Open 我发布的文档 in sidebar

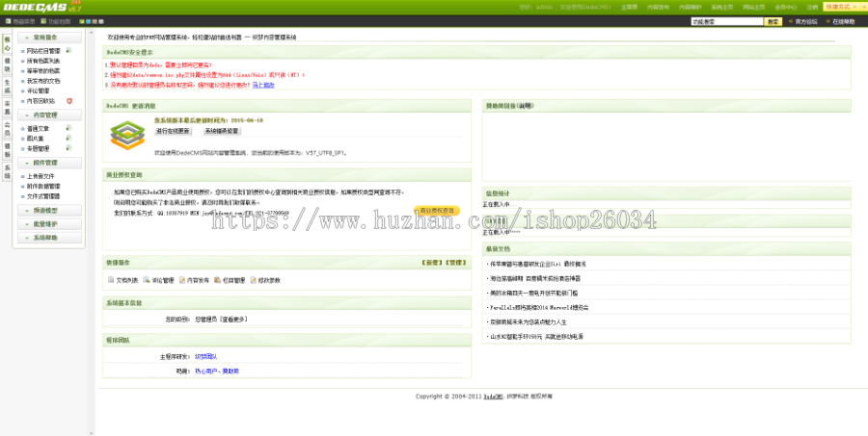pyautogui.click(x=43, y=81)
